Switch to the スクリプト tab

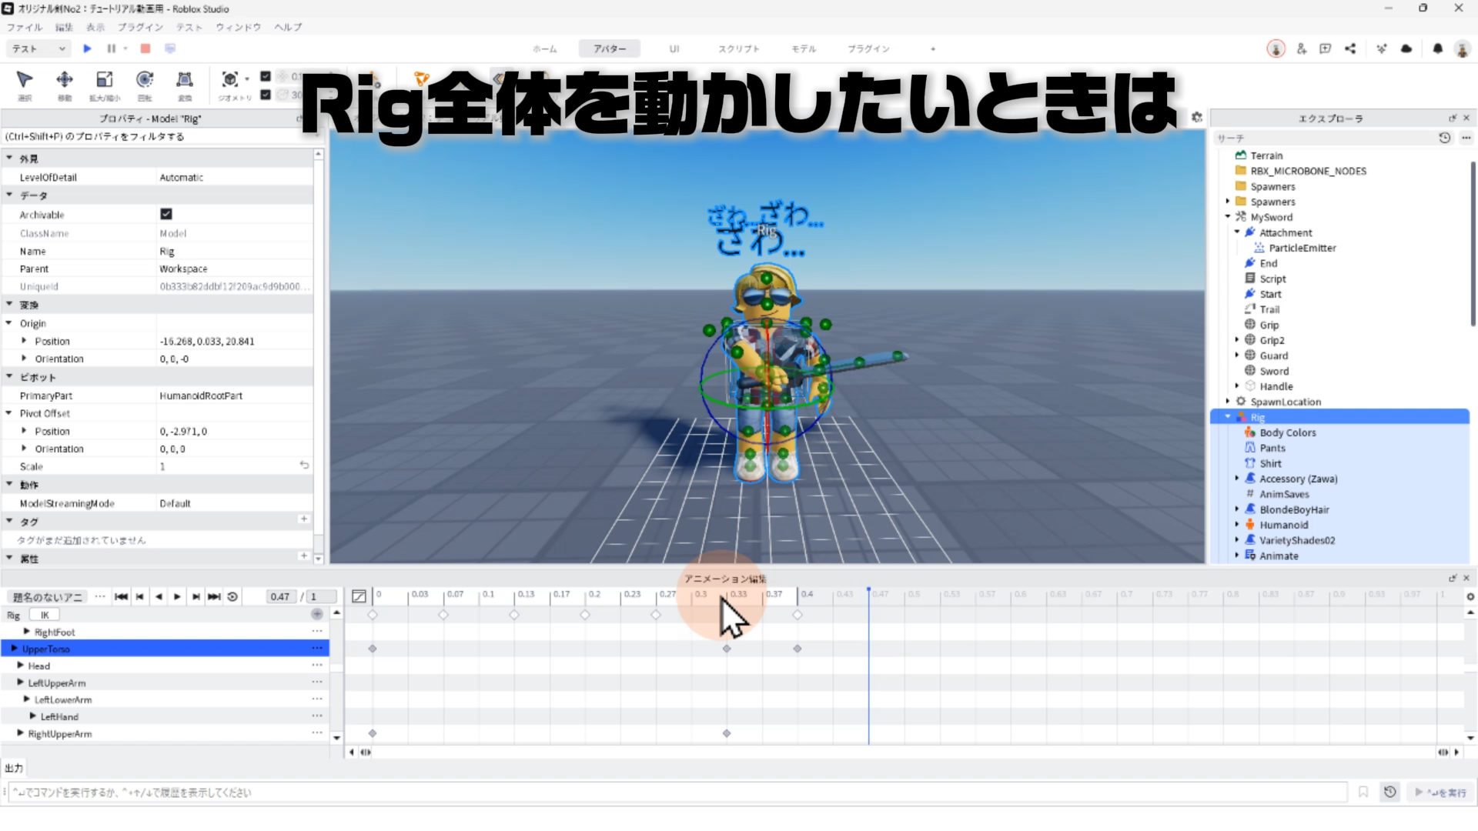point(738,48)
